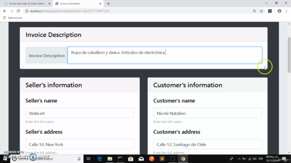Open Microsoft Store from the taskbar

pyautogui.click(x=130, y=159)
